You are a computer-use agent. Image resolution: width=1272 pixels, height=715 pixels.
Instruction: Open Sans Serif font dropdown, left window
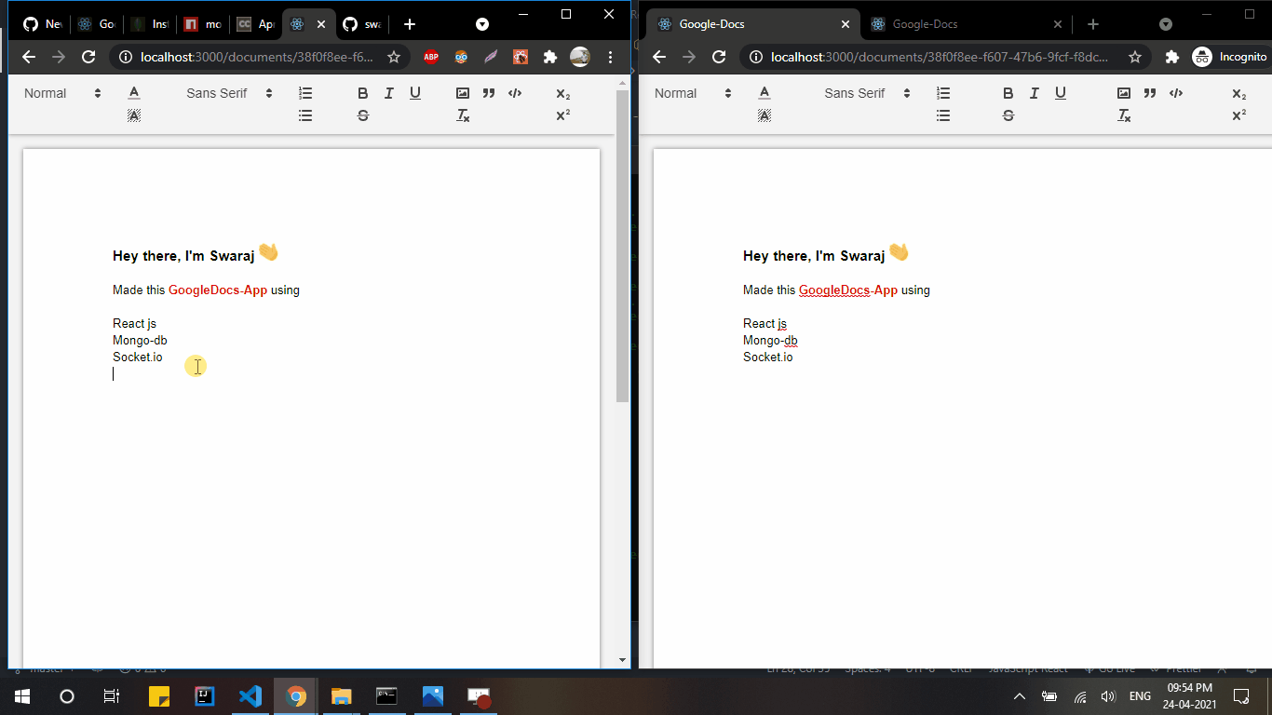pos(229,93)
